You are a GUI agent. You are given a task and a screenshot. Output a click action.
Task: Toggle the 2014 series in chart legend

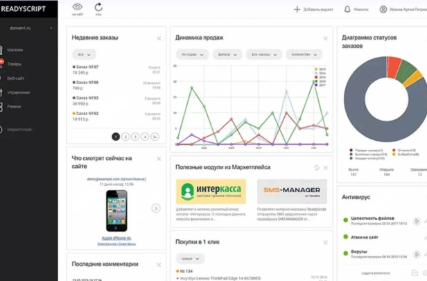320,74
